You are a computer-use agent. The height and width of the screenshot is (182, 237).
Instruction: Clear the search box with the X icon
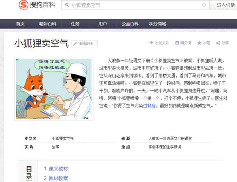pyautogui.click(x=204, y=5)
